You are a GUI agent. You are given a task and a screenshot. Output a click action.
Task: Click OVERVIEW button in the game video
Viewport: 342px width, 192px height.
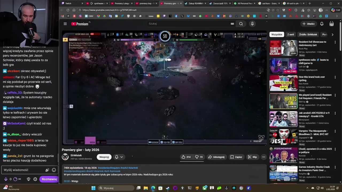153,142
